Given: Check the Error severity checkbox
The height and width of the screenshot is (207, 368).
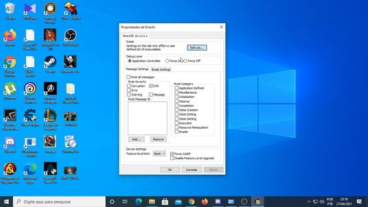Looking at the screenshot, I should click(129, 90).
